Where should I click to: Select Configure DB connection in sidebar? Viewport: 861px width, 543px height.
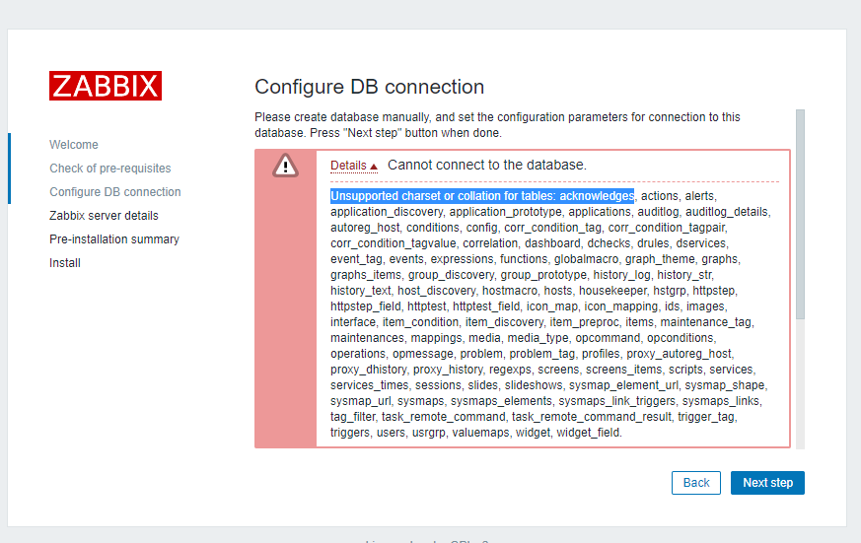tap(115, 192)
